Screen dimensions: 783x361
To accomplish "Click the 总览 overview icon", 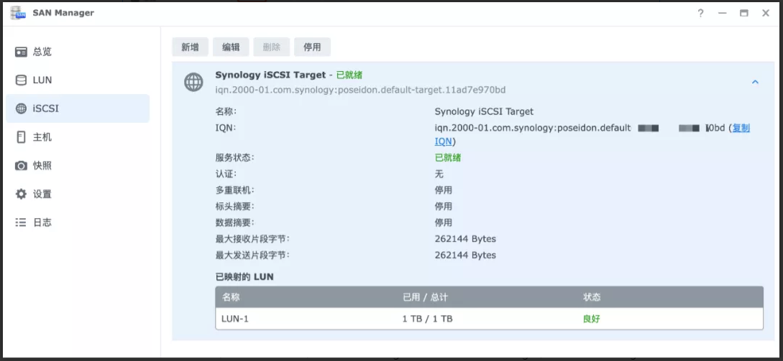I will [x=21, y=52].
